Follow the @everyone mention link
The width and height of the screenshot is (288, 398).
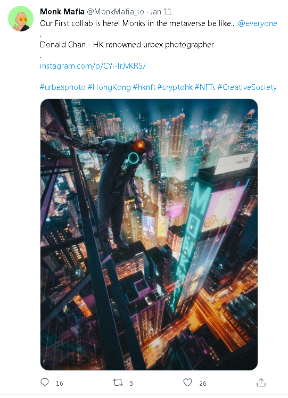click(258, 23)
